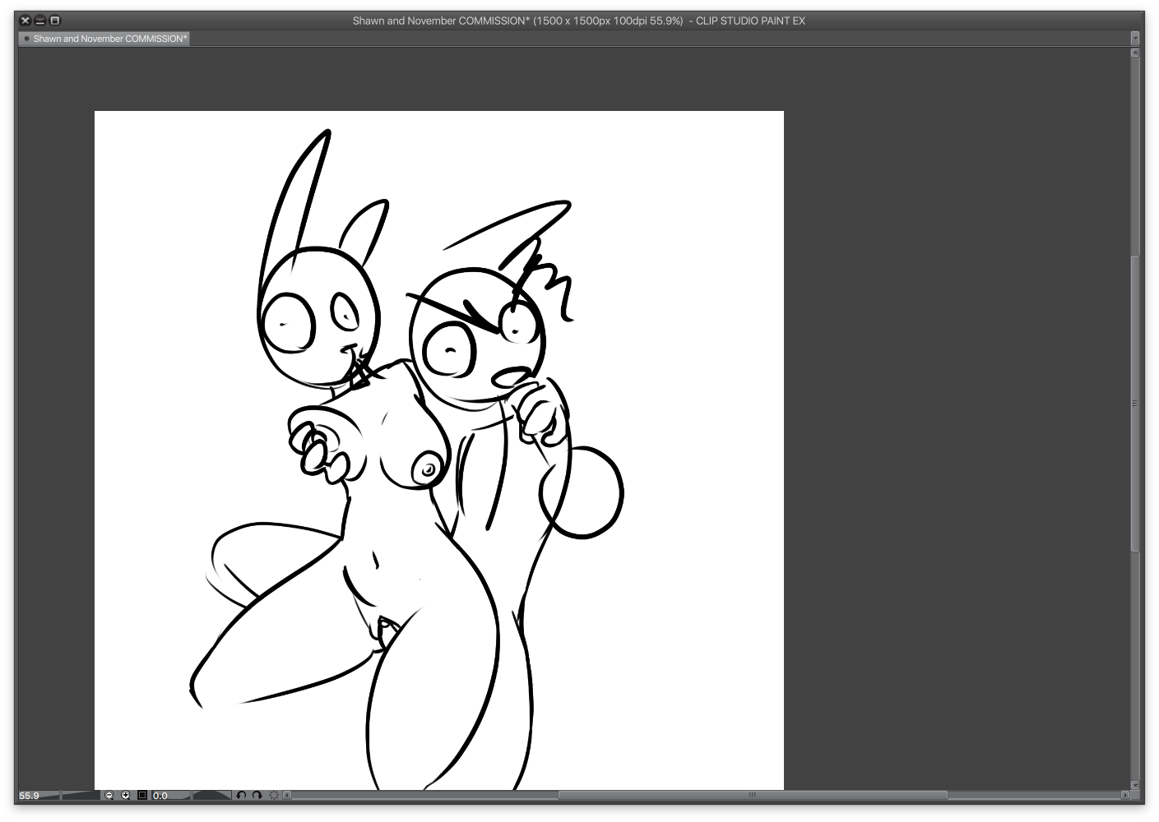Click the zoom in magnifier icon
This screenshot has width=1159, height=822.
pos(126,796)
